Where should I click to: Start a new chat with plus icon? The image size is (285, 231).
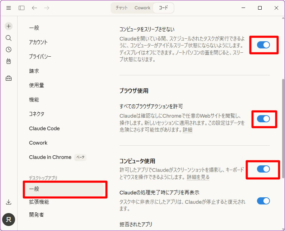point(9,26)
